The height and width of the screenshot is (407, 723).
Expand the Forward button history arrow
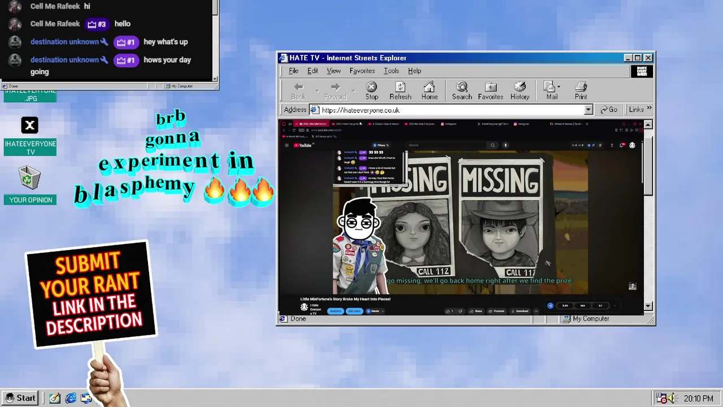(x=354, y=90)
